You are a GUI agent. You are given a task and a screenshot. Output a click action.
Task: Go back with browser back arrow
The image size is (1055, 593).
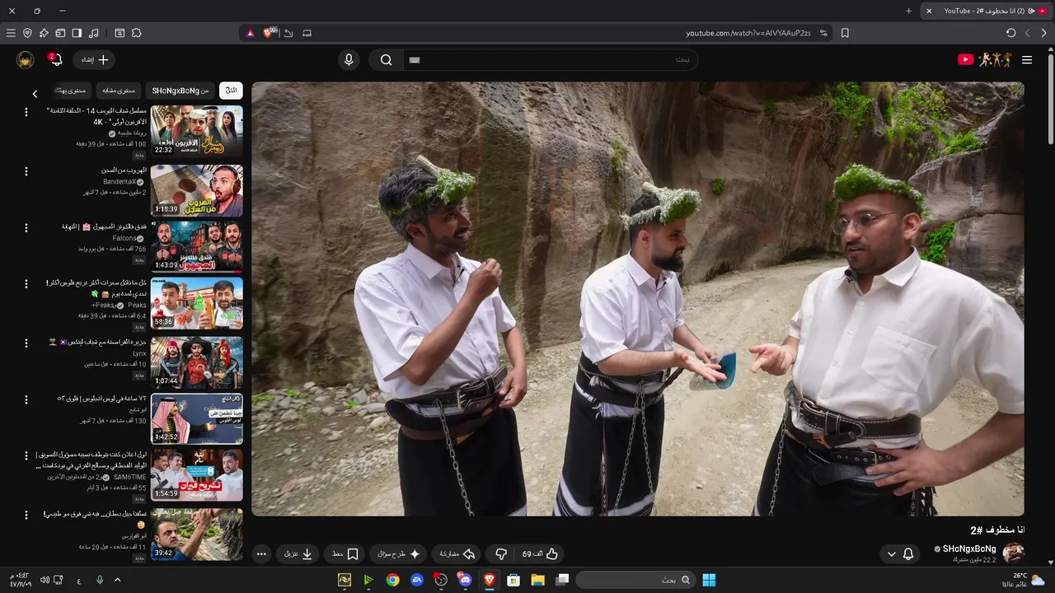point(1043,33)
